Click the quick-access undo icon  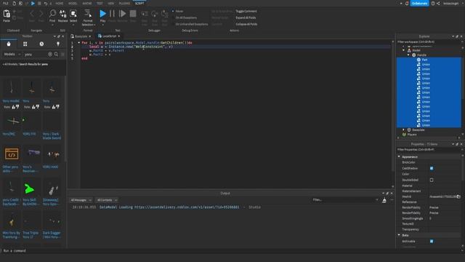coord(45,3)
